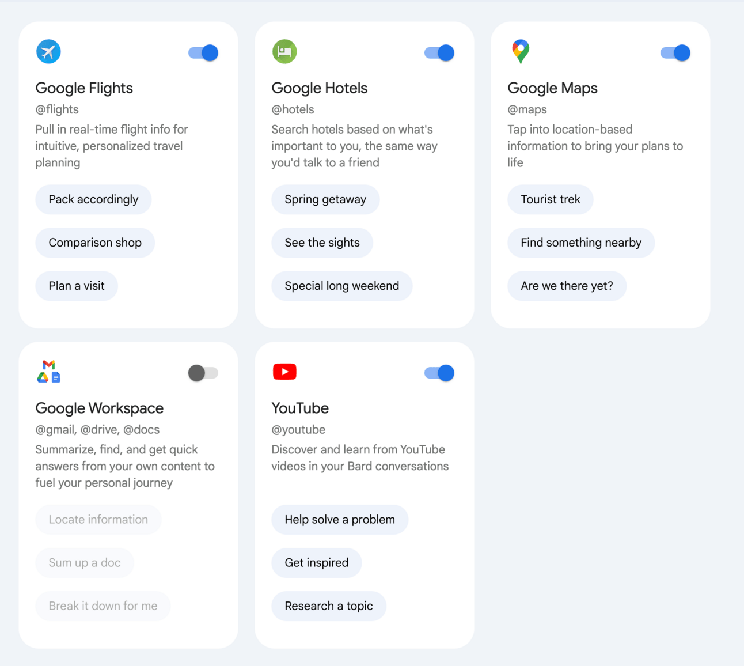Click the 'Search hotels based on' description

click(x=355, y=146)
